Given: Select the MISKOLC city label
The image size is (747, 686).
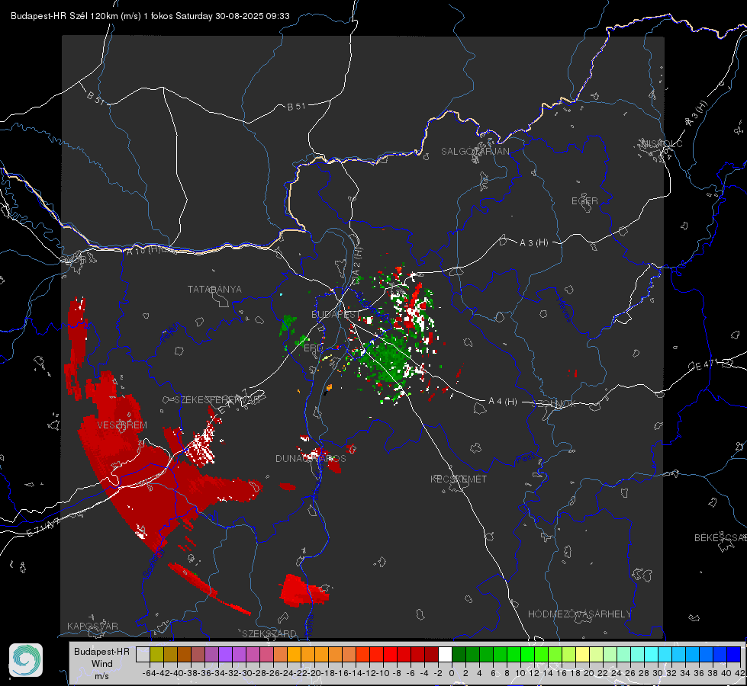Looking at the screenshot, I should tap(662, 143).
